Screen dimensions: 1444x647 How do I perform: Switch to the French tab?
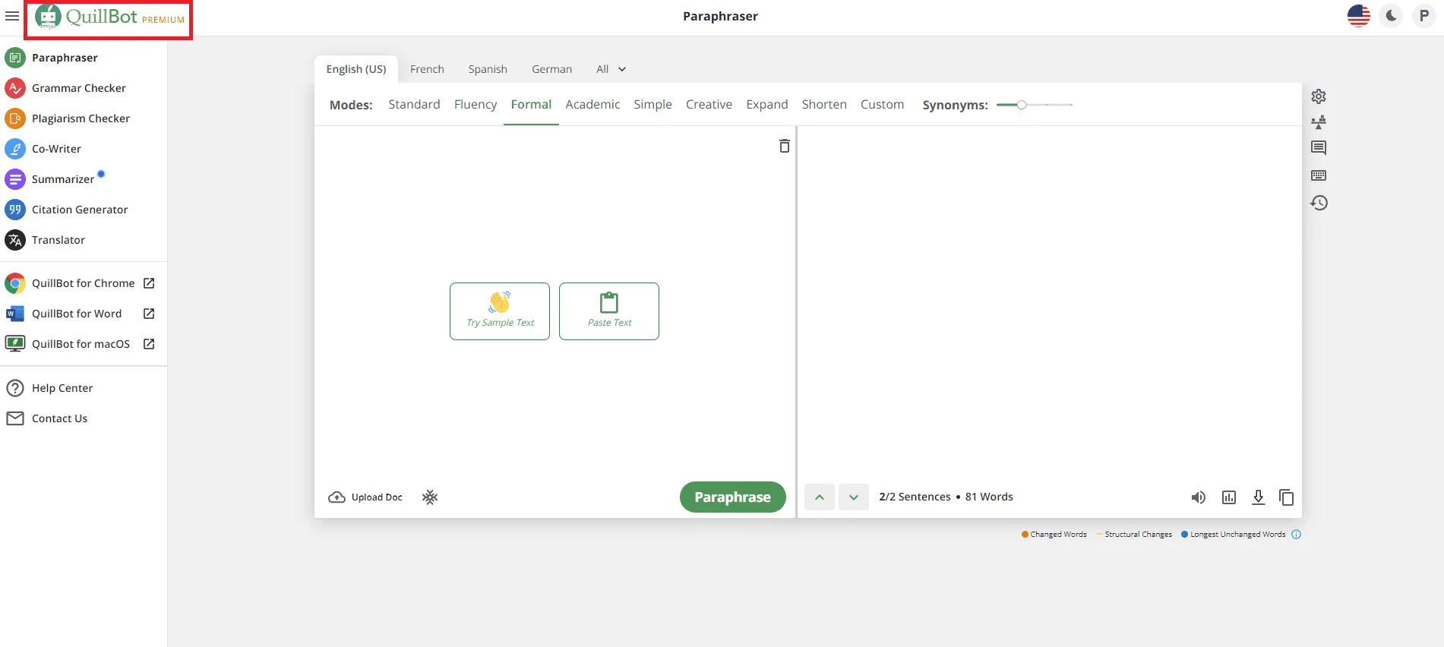(x=427, y=69)
